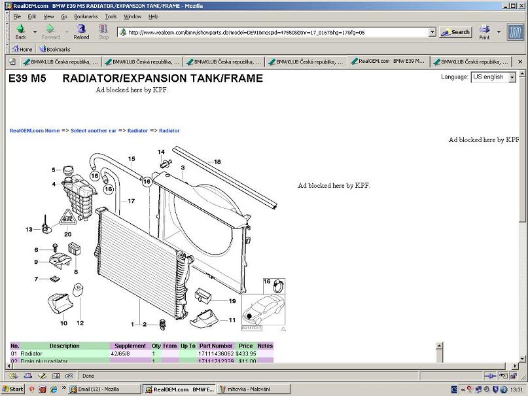Click the horizontal scrollbar right arrow
528x396 pixels.
click(x=515, y=366)
